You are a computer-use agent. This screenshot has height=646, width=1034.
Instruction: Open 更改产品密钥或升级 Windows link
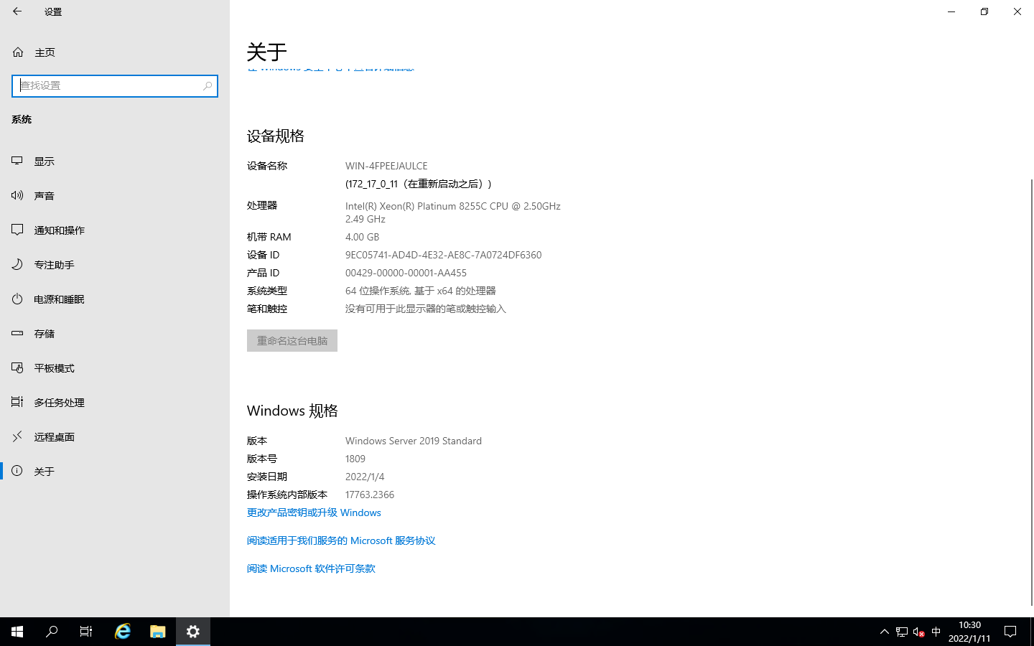coord(314,512)
